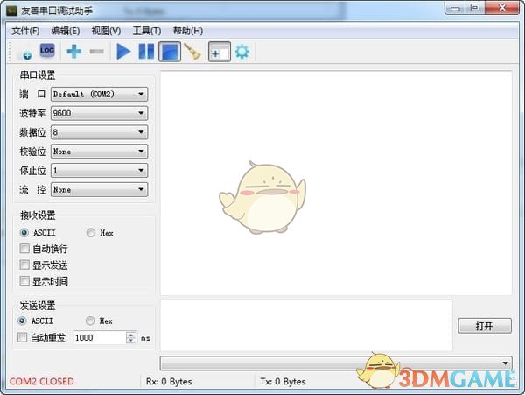Expand the 波特率 9600 dropdown
The image size is (525, 395).
[99, 113]
